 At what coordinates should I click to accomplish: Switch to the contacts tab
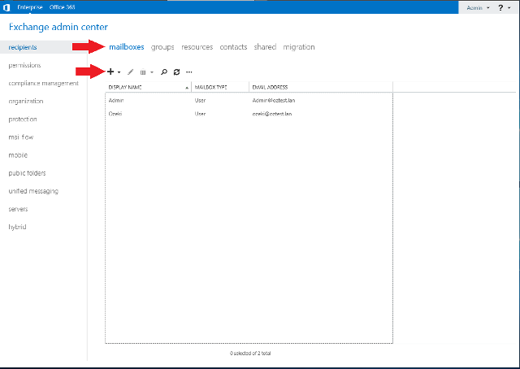click(x=233, y=47)
